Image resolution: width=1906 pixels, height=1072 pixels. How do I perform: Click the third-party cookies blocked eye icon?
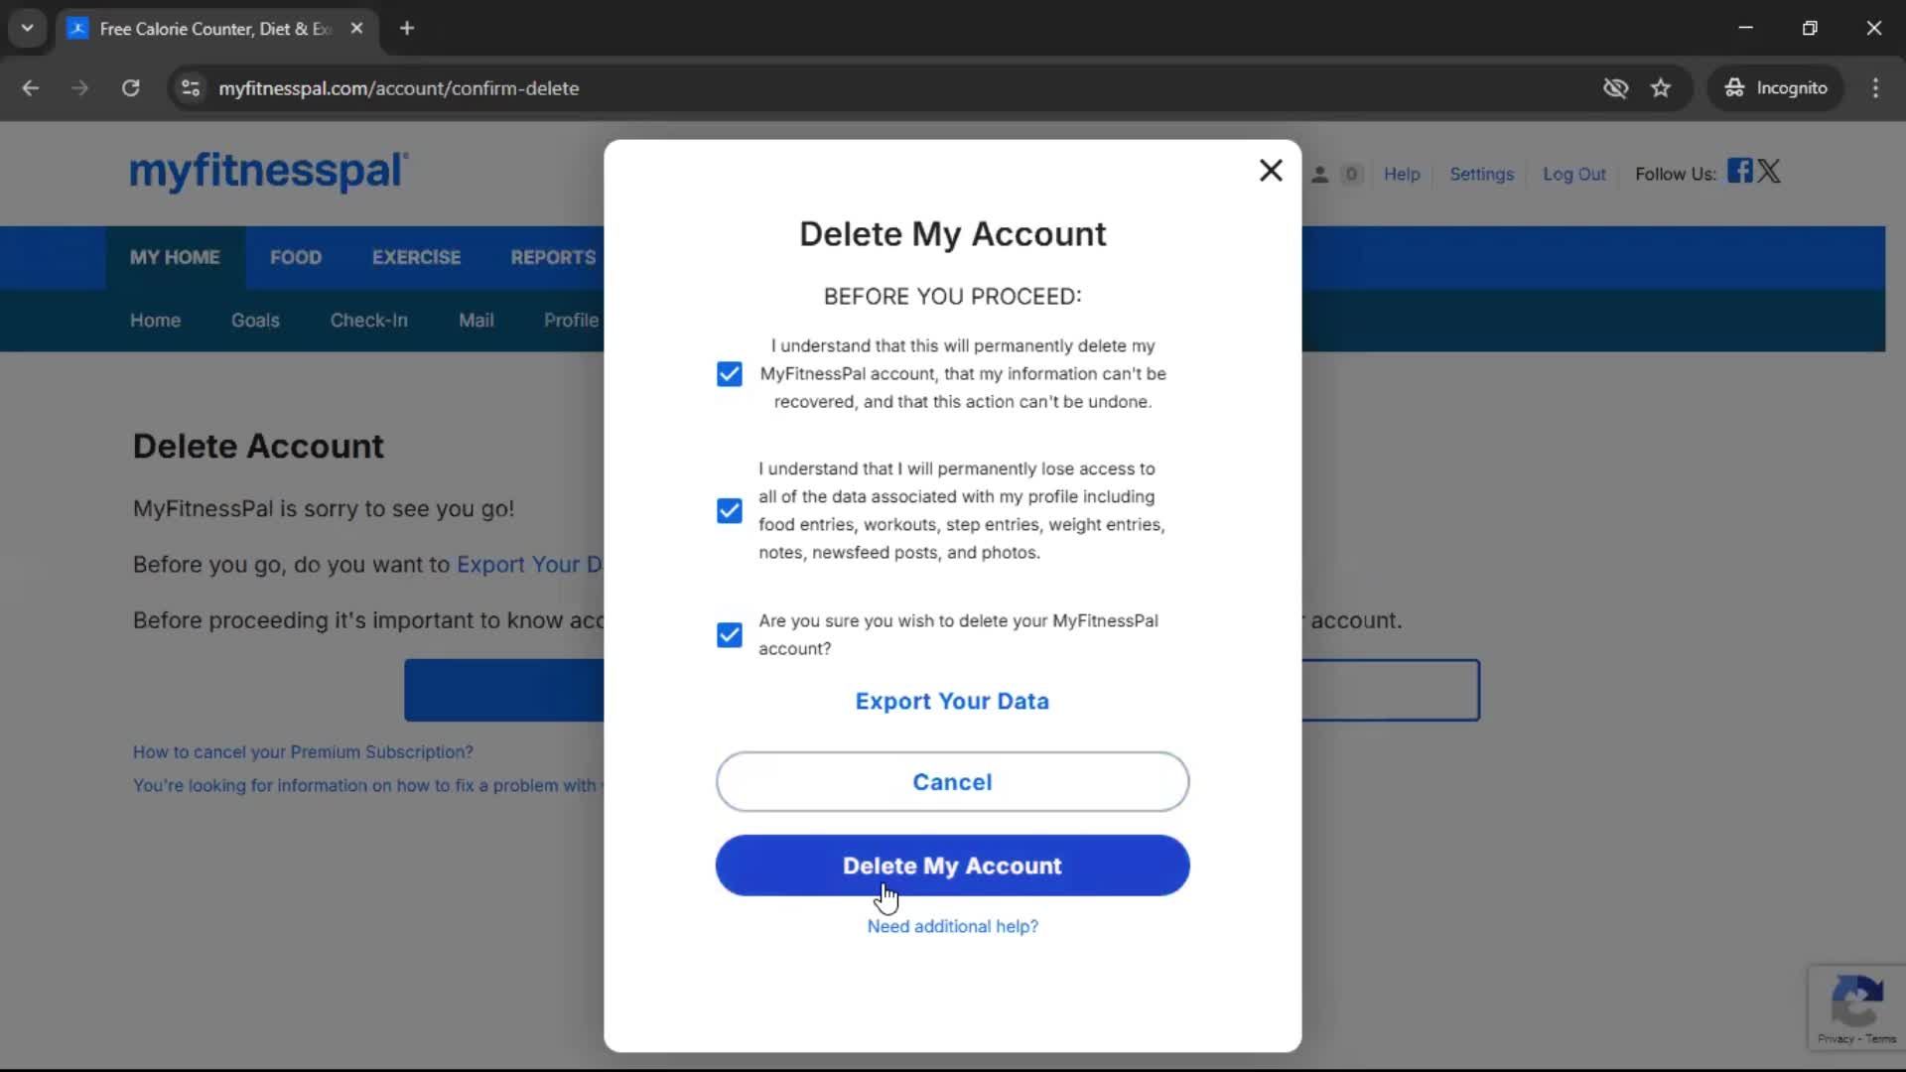[x=1615, y=88]
